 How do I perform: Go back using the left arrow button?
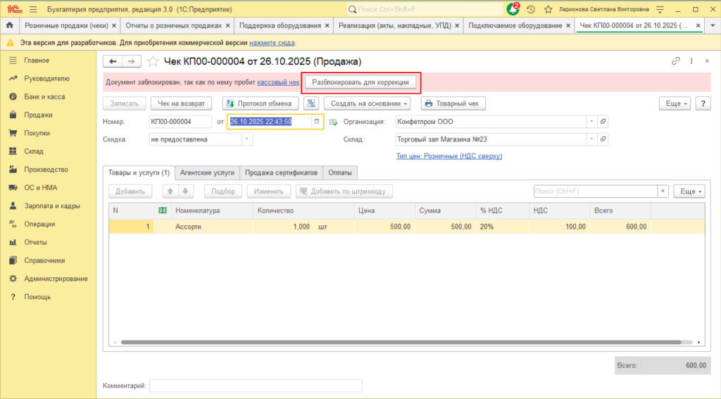(113, 61)
